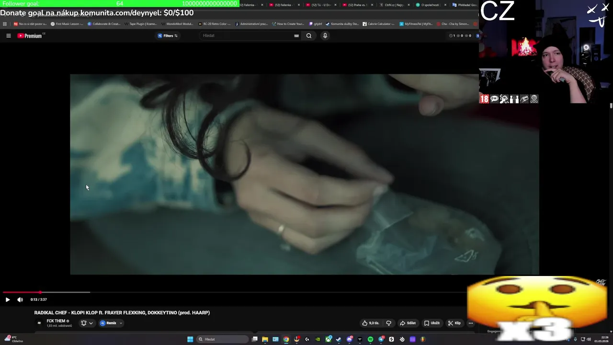The image size is (613, 345).
Task: Open Spotify from taskbar
Action: pos(370,339)
